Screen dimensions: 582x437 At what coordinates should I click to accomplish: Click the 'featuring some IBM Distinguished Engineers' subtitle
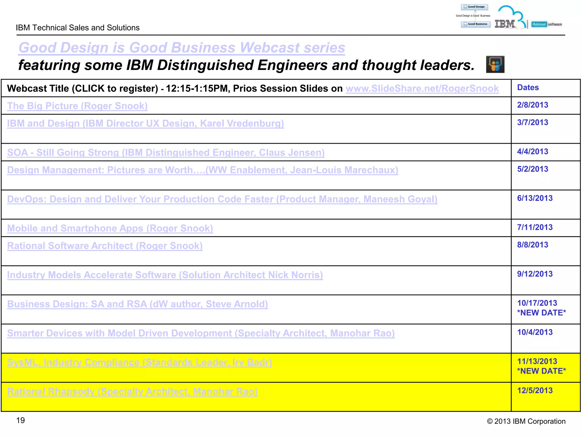(246, 65)
